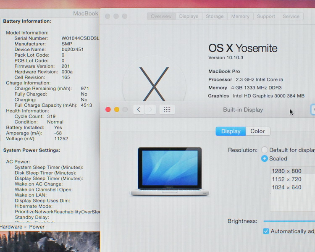Screen dimensions: 315x252
Task: Select Scaled resolution option
Action: [264, 159]
